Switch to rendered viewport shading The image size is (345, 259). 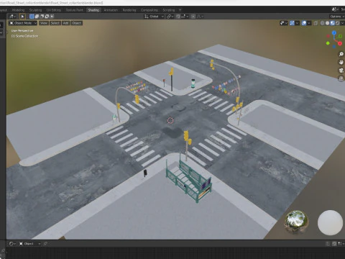tap(337, 23)
